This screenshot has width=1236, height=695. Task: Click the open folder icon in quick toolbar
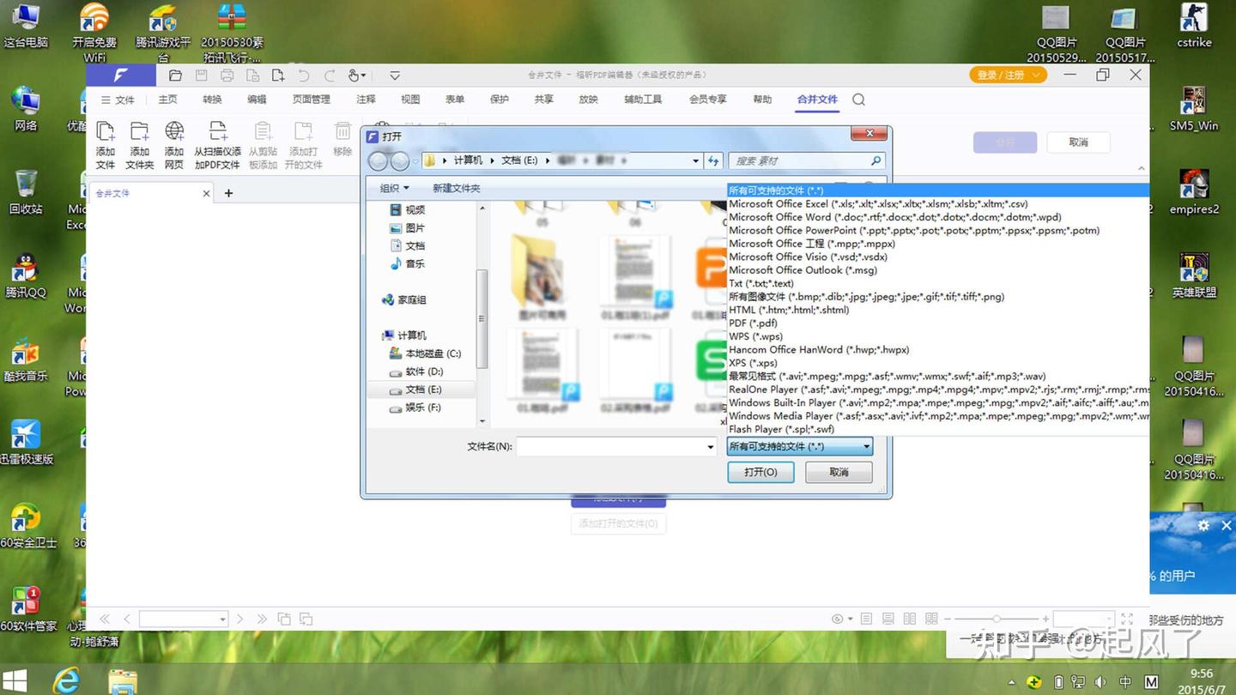tap(175, 76)
